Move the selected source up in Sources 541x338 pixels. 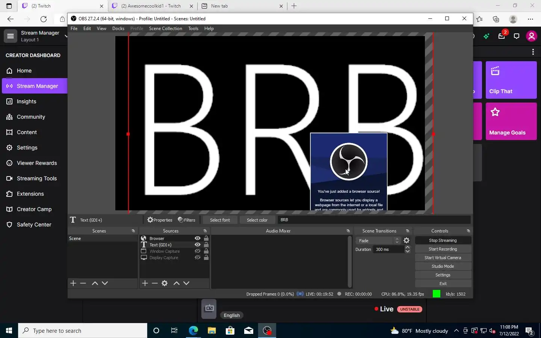coord(177,283)
